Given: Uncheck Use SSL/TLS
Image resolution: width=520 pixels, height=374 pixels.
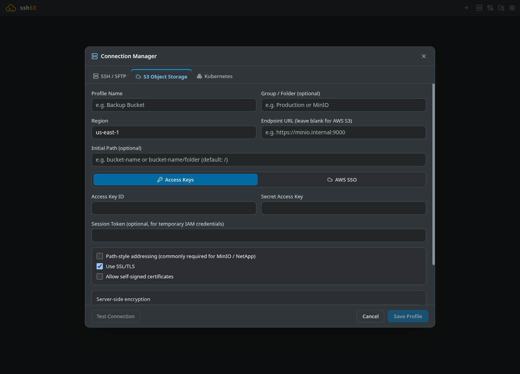Looking at the screenshot, I should (100, 266).
